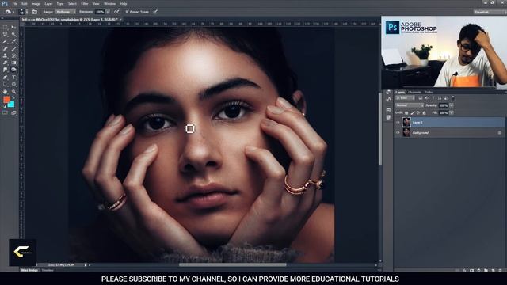Viewport: 507px width, 285px height.
Task: Click the layer Opacity value field
Action: 444,105
